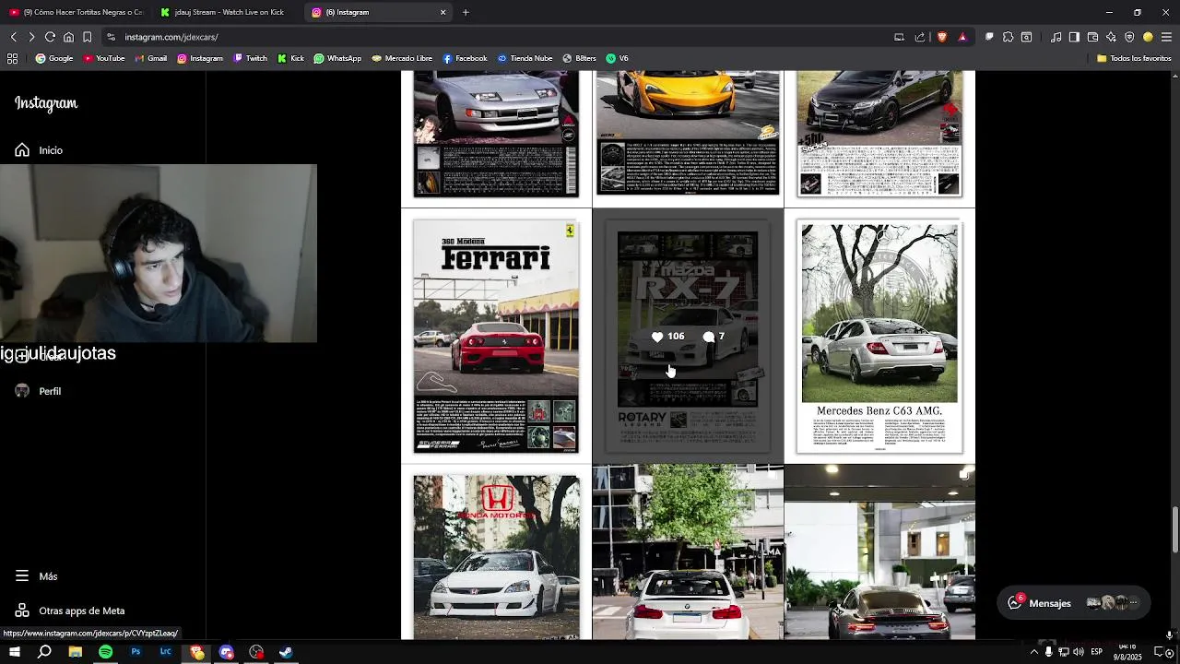1180x664 pixels.
Task: Open a new browser tab
Action: click(x=466, y=12)
